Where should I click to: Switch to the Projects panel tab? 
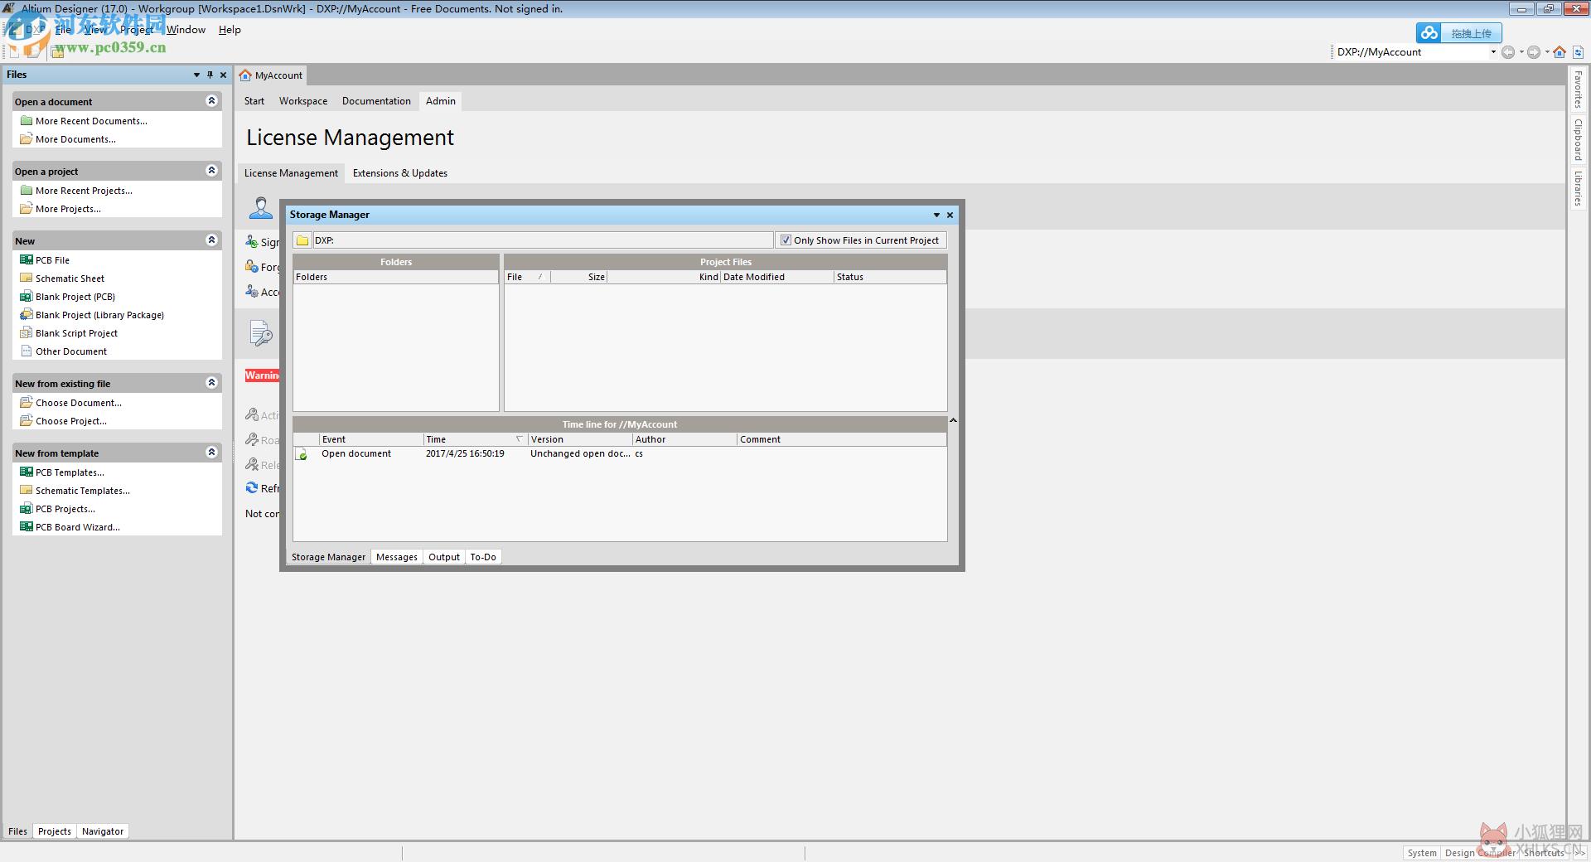pos(55,831)
